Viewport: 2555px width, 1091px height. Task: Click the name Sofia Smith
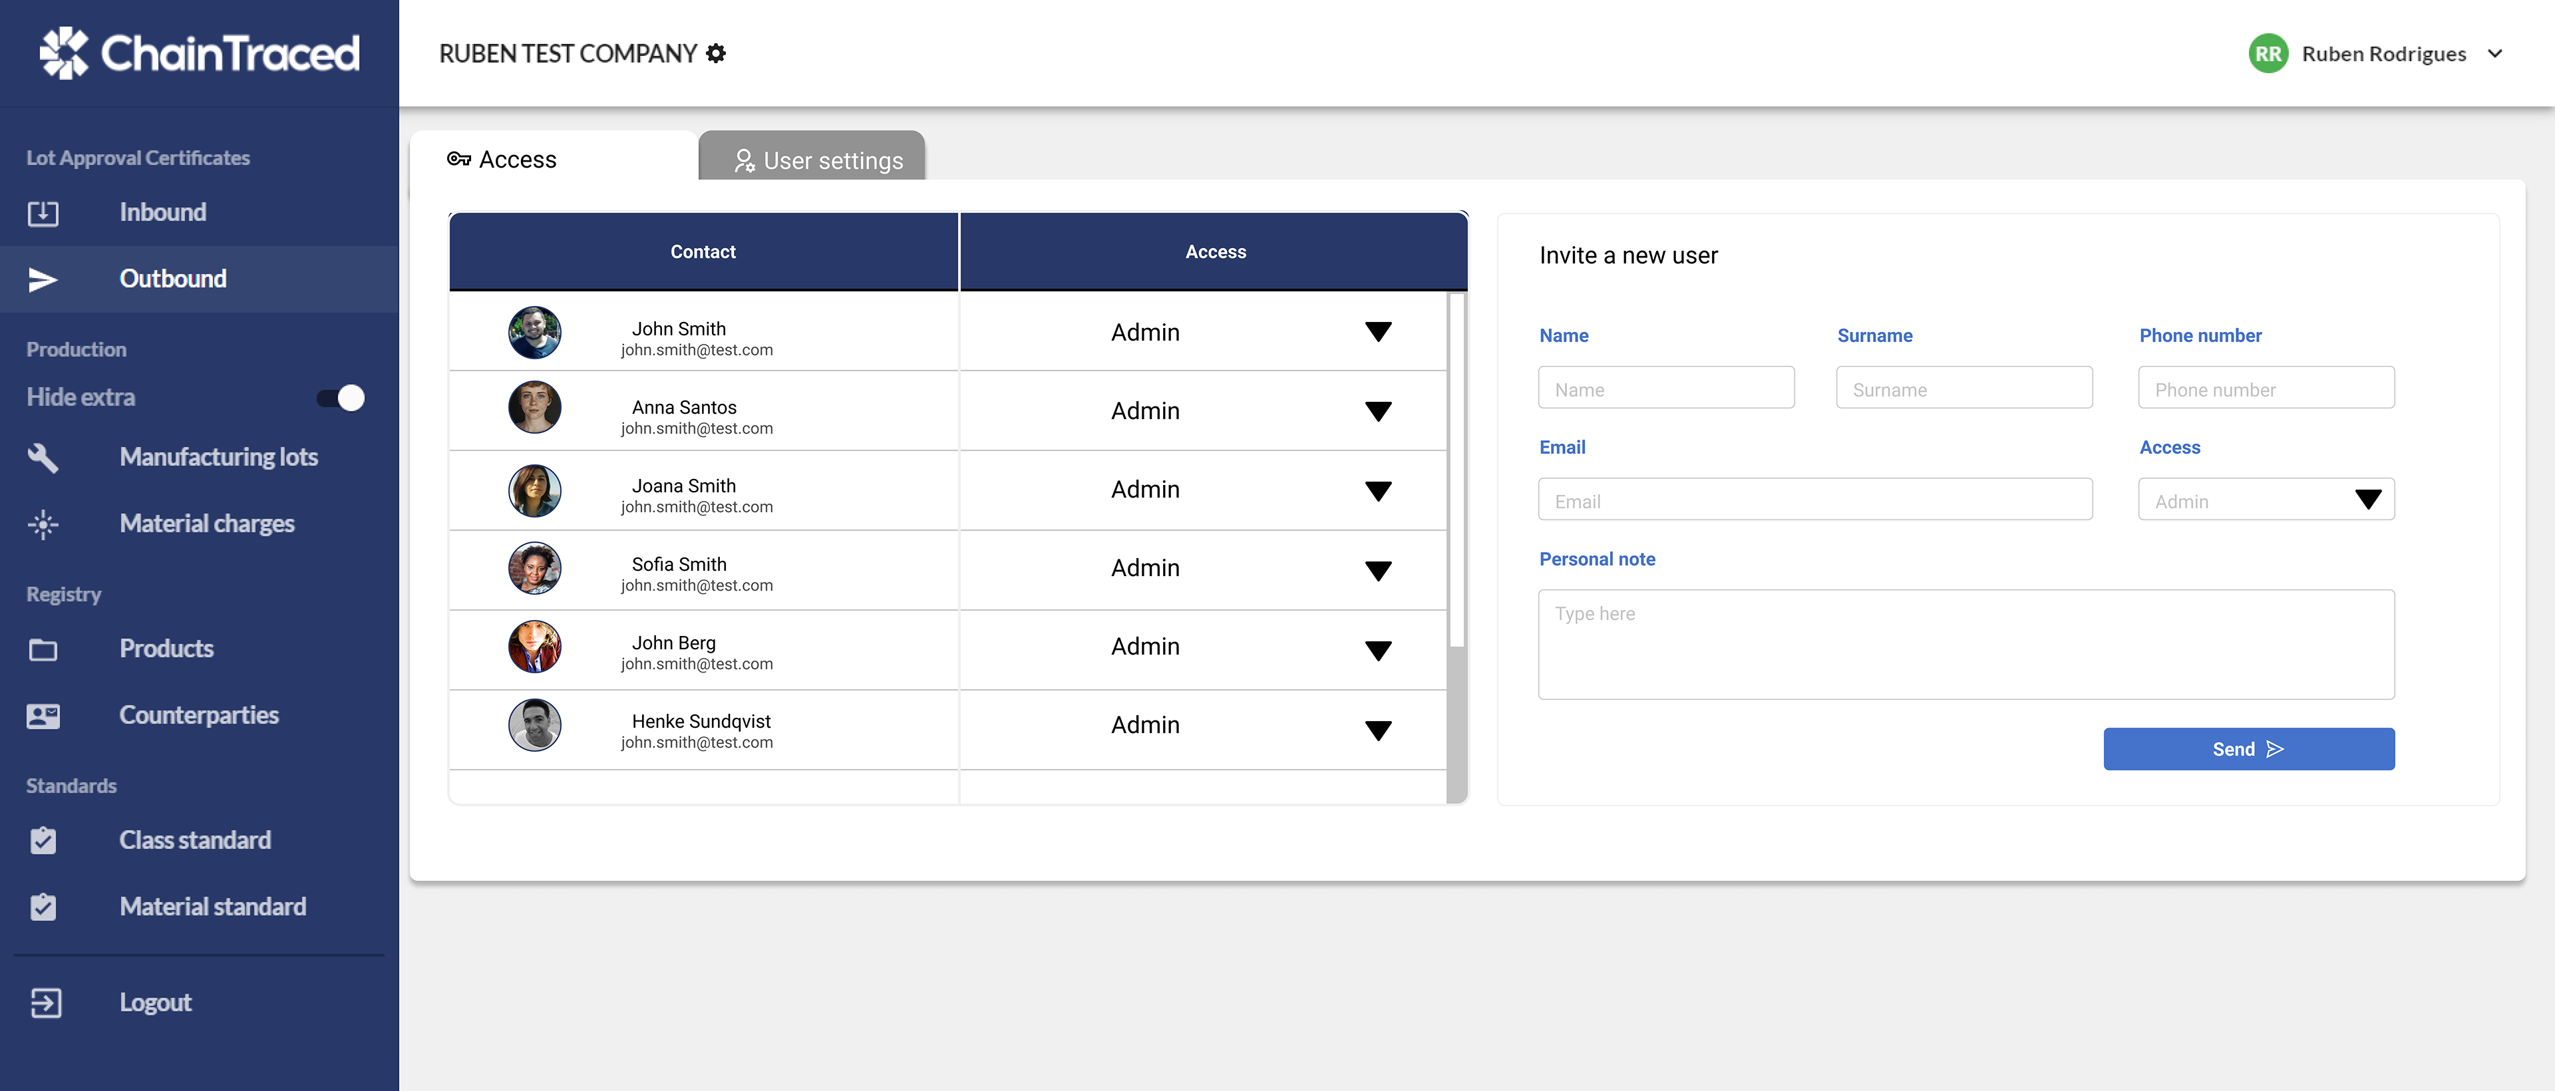pos(679,564)
